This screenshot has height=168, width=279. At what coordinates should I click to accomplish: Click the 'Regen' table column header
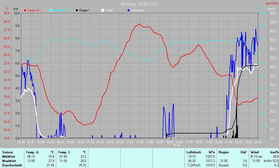pos(224,152)
